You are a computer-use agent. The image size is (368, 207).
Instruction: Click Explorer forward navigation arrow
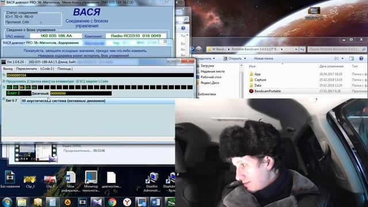(199, 49)
